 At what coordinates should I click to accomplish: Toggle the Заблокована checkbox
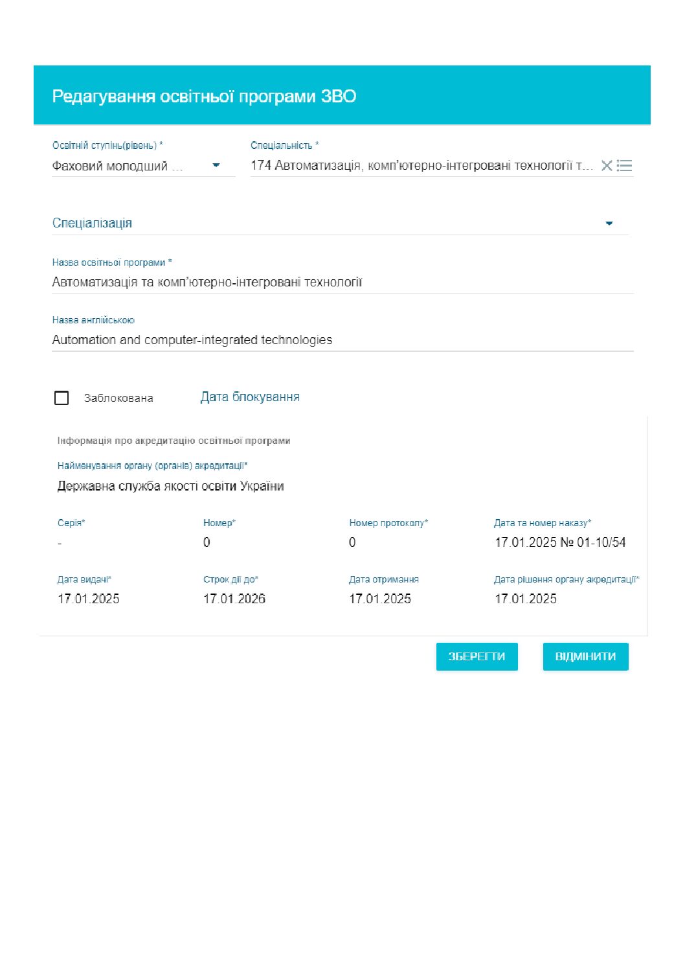coord(62,398)
